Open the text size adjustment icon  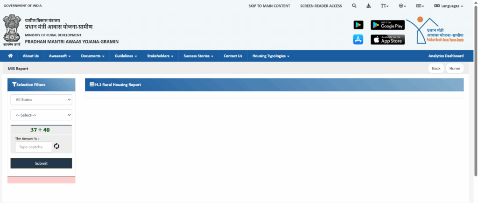(384, 6)
